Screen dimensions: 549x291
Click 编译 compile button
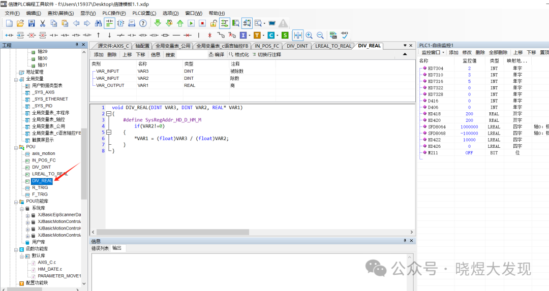click(217, 54)
